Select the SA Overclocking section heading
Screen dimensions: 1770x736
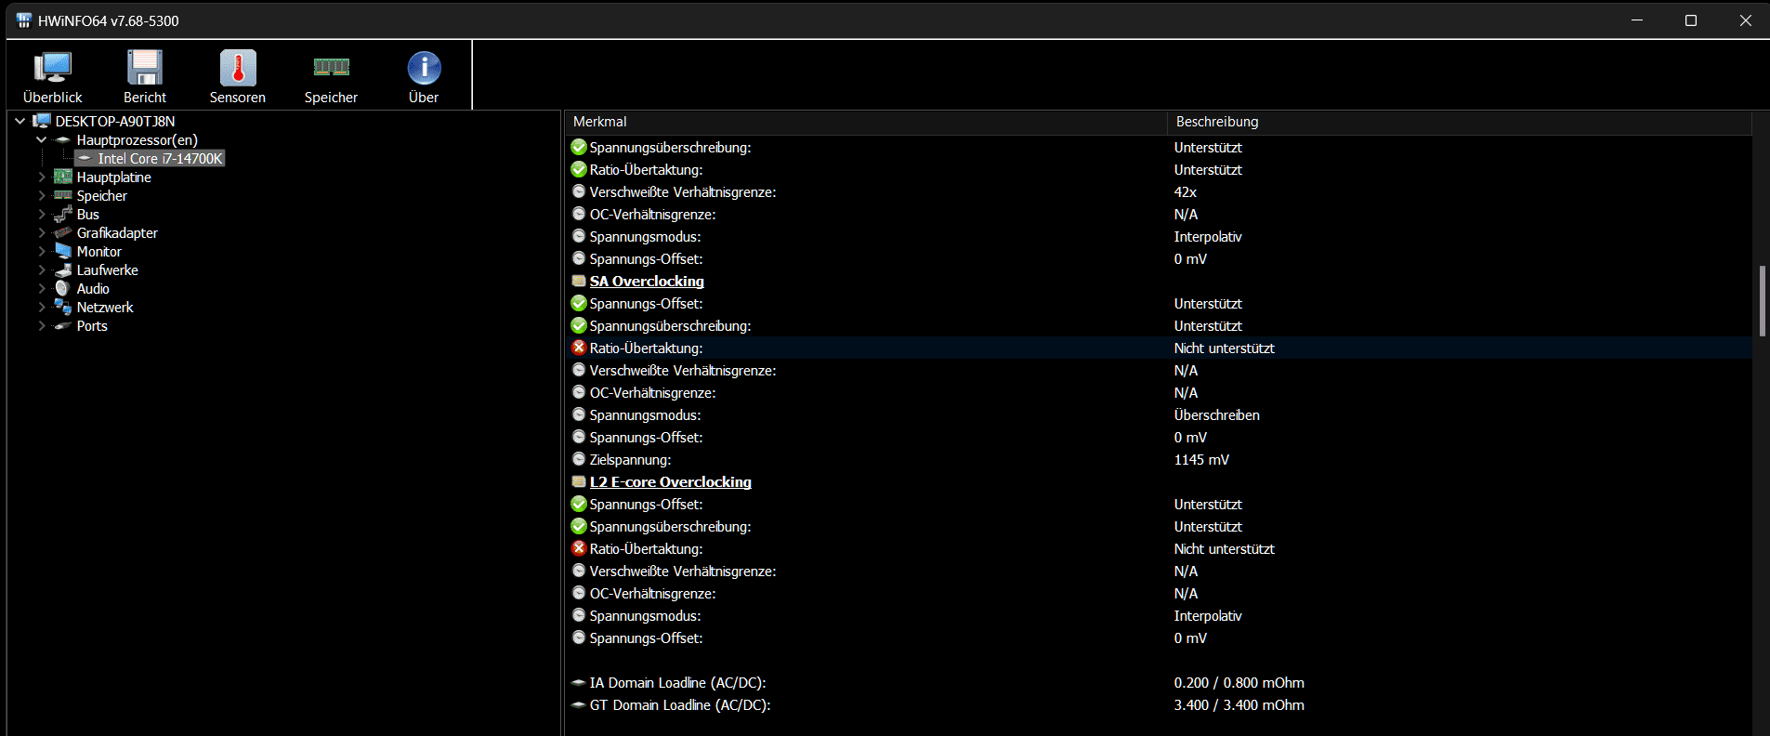pyautogui.click(x=647, y=282)
